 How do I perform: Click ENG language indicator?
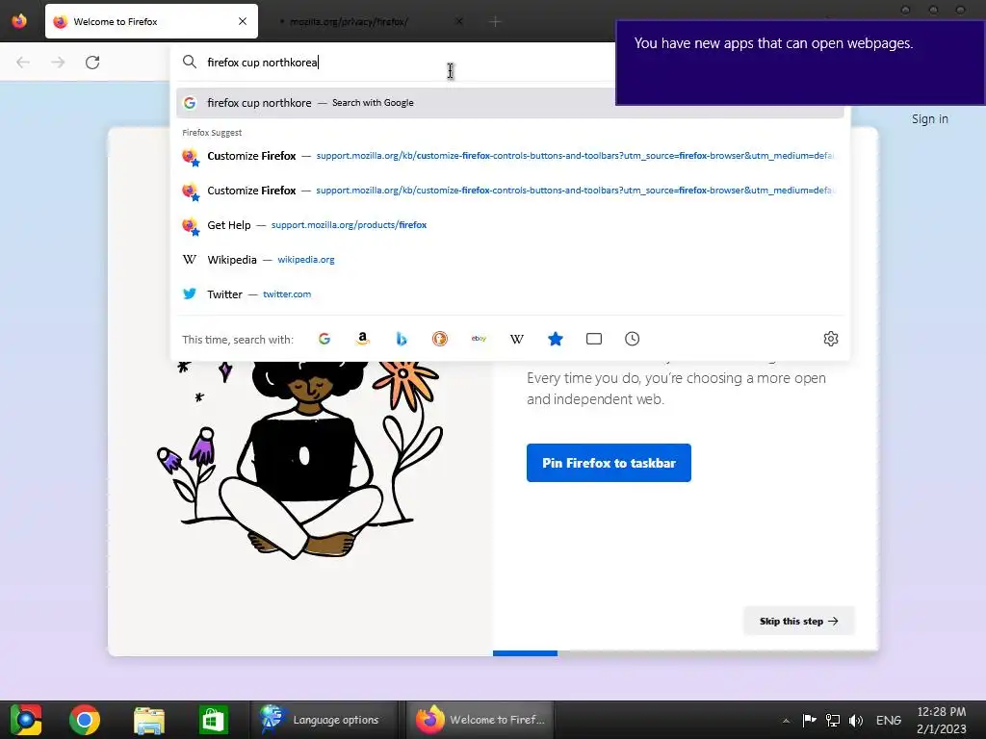(889, 720)
